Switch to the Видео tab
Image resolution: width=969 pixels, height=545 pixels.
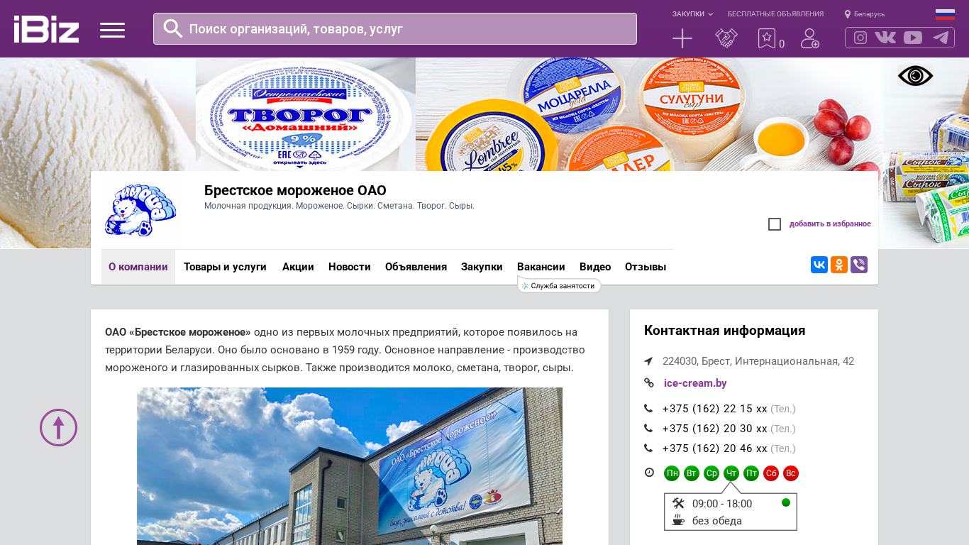595,267
